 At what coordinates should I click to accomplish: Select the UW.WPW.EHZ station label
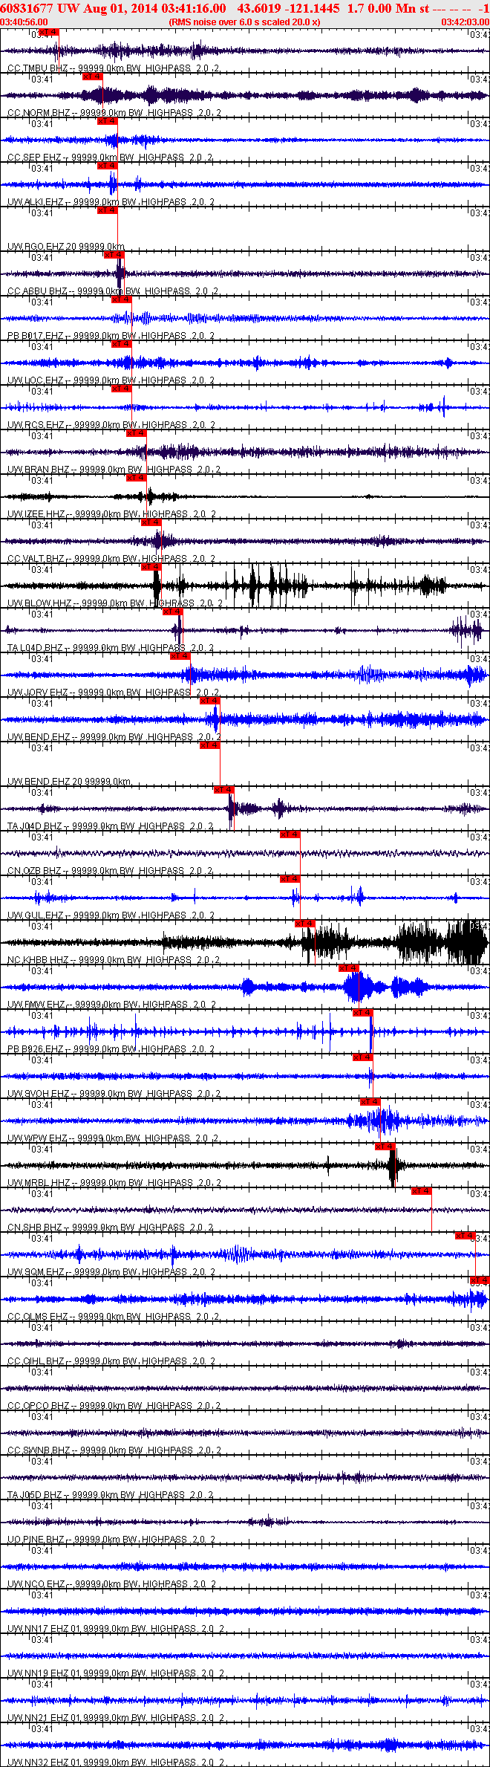coord(114,1138)
